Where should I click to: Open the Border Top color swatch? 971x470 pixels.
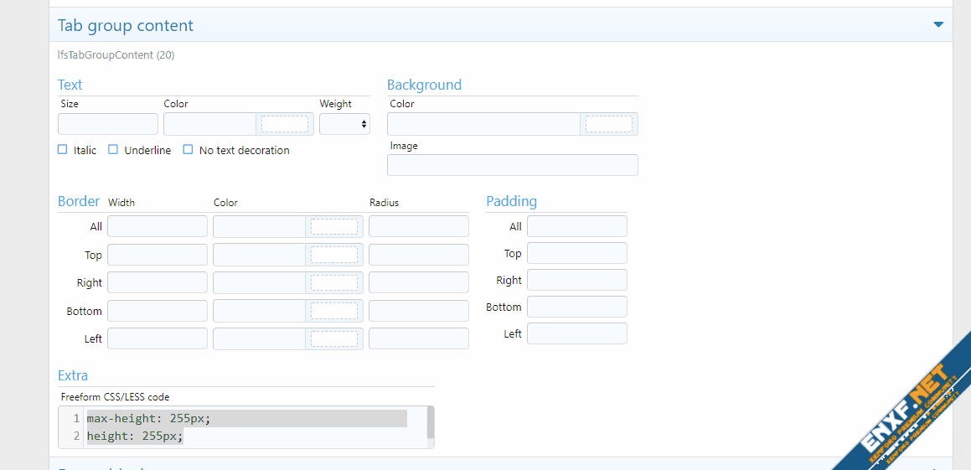coord(333,255)
